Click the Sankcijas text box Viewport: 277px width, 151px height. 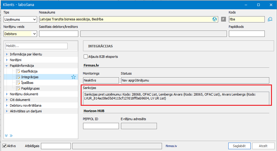click(176, 98)
